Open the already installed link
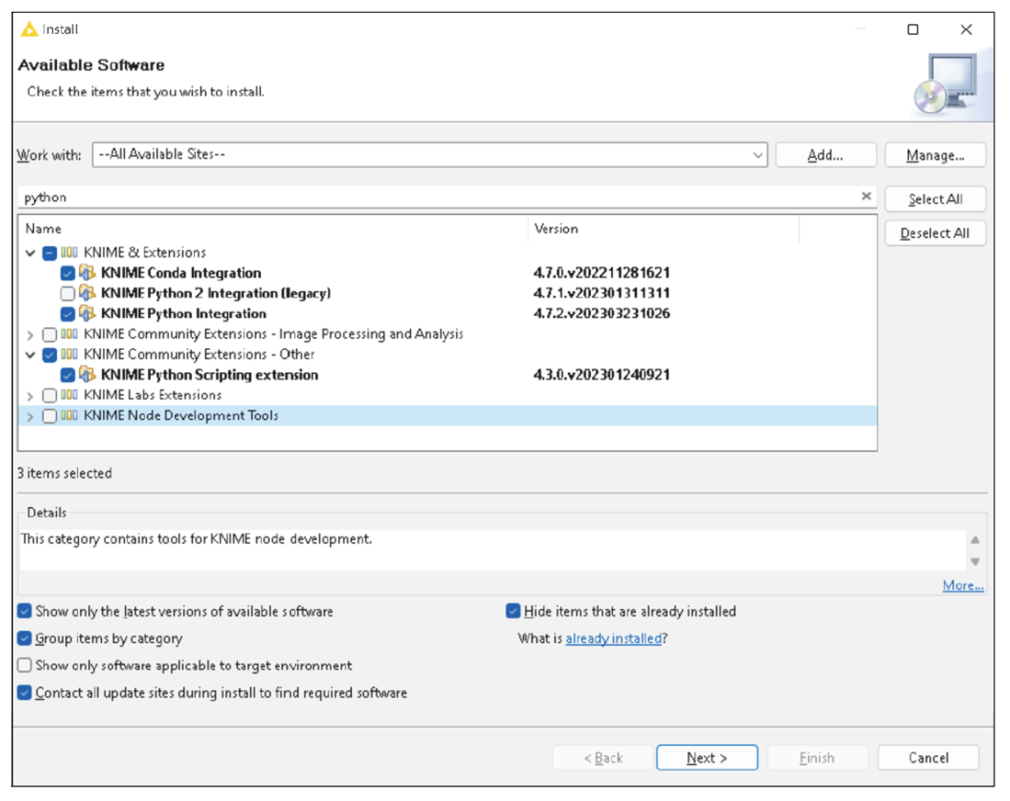The width and height of the screenshot is (1010, 801). (613, 637)
